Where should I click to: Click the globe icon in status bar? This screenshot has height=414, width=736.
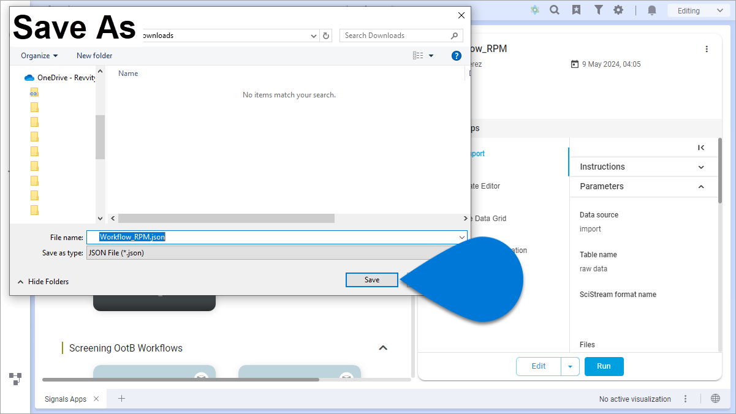pyautogui.click(x=715, y=399)
